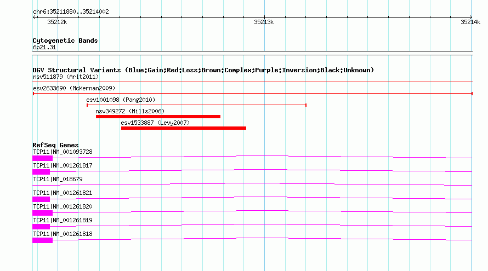Image resolution: width=488 pixels, height=271 pixels.
Task: Click the 35214k ruler tick label
Action: (470, 22)
